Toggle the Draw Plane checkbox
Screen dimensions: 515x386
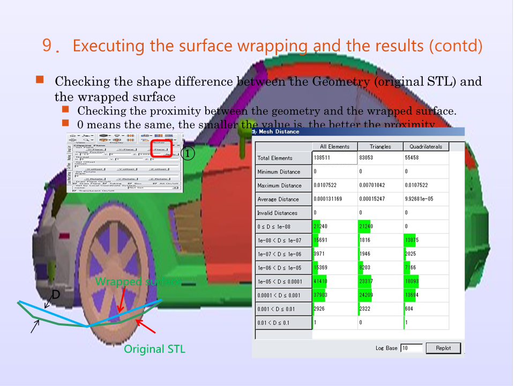tap(74, 183)
